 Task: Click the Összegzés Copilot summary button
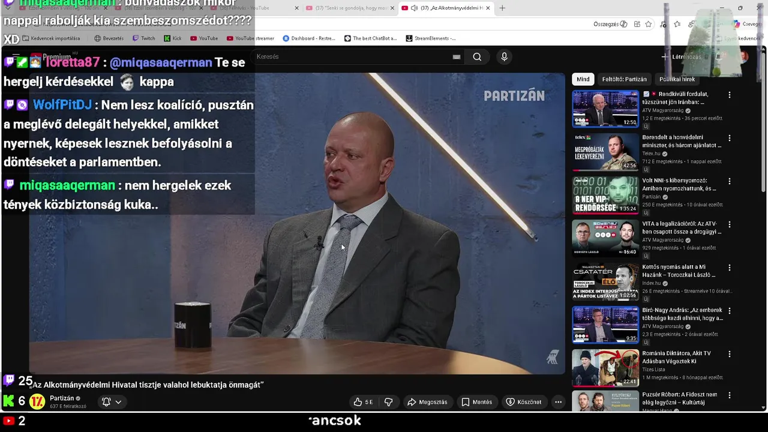click(x=610, y=24)
